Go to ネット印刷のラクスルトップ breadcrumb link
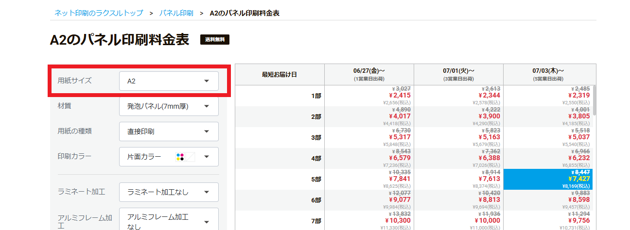630x230 pixels. [99, 13]
